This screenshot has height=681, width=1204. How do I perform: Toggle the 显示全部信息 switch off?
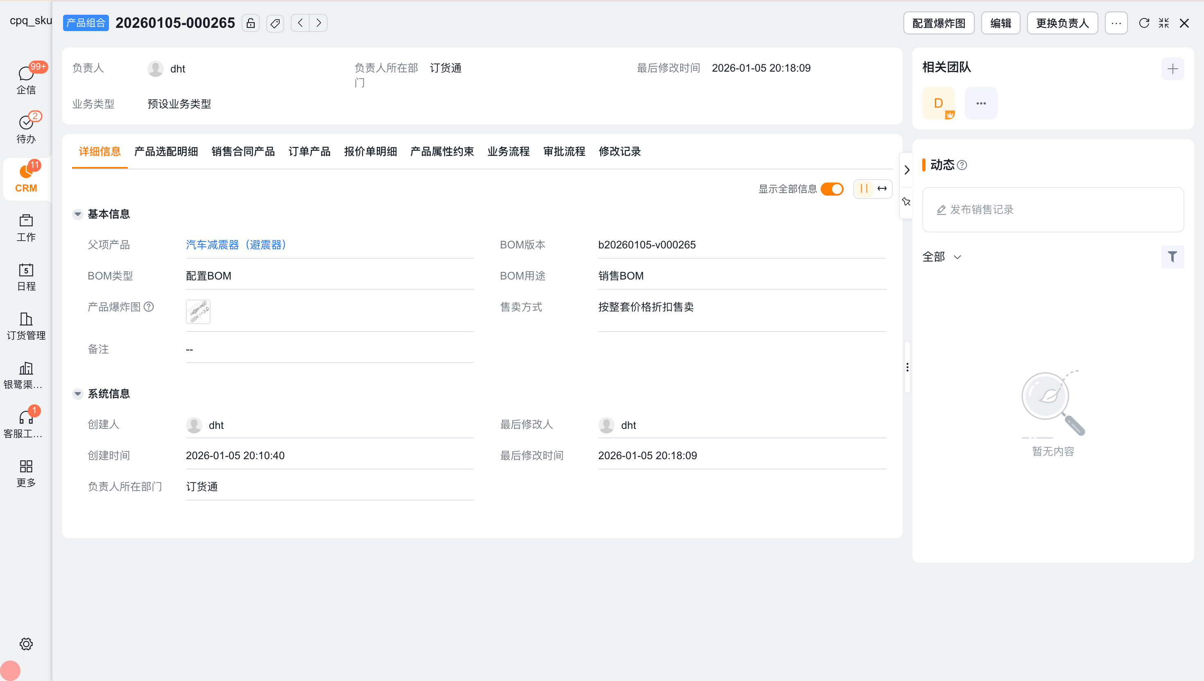832,189
